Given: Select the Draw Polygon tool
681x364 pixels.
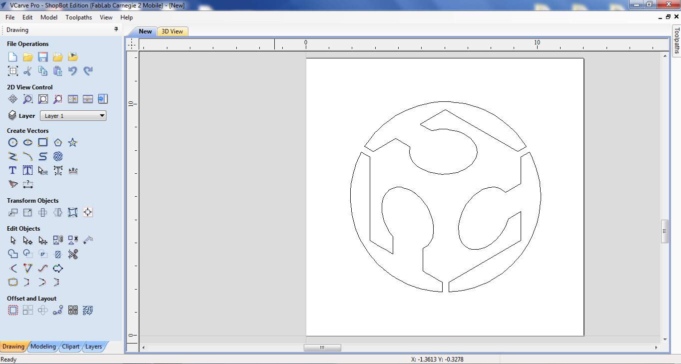Looking at the screenshot, I should pos(58,143).
